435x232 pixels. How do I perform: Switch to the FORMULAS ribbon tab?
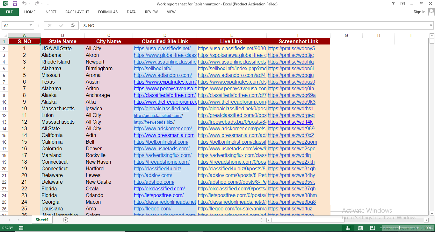[x=108, y=12]
